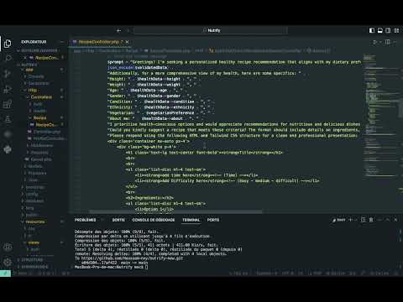Screen dimensions: 403x302
Task: Split the terminal pane
Action: [x=363, y=220]
